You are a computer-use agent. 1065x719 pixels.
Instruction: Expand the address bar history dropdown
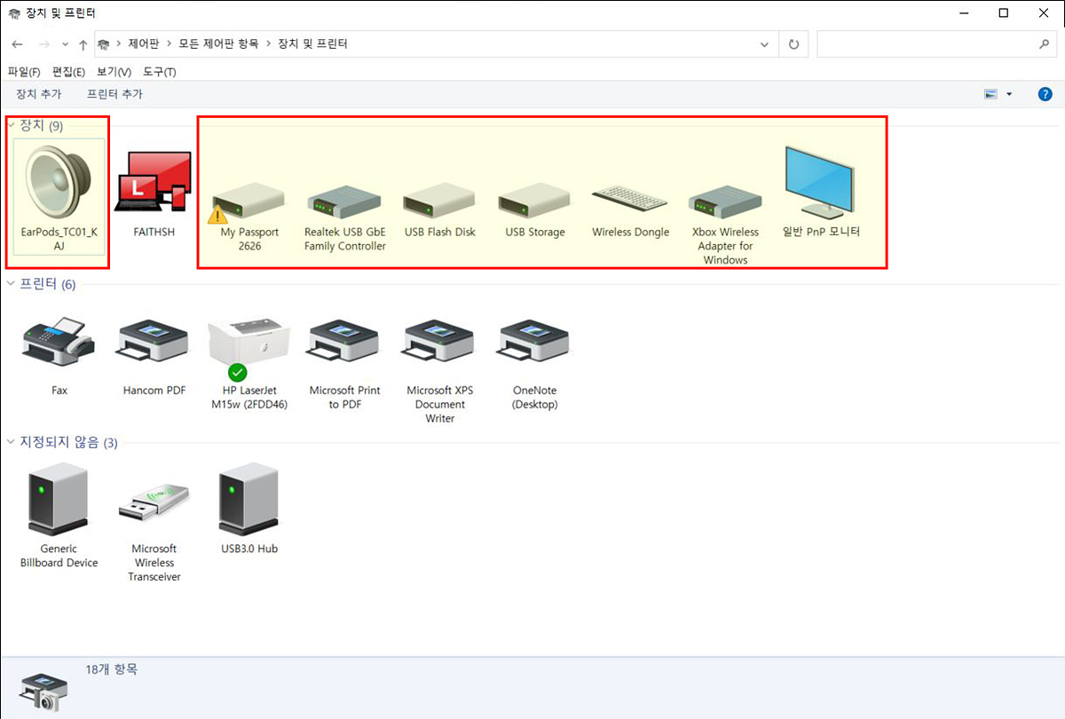[x=765, y=43]
